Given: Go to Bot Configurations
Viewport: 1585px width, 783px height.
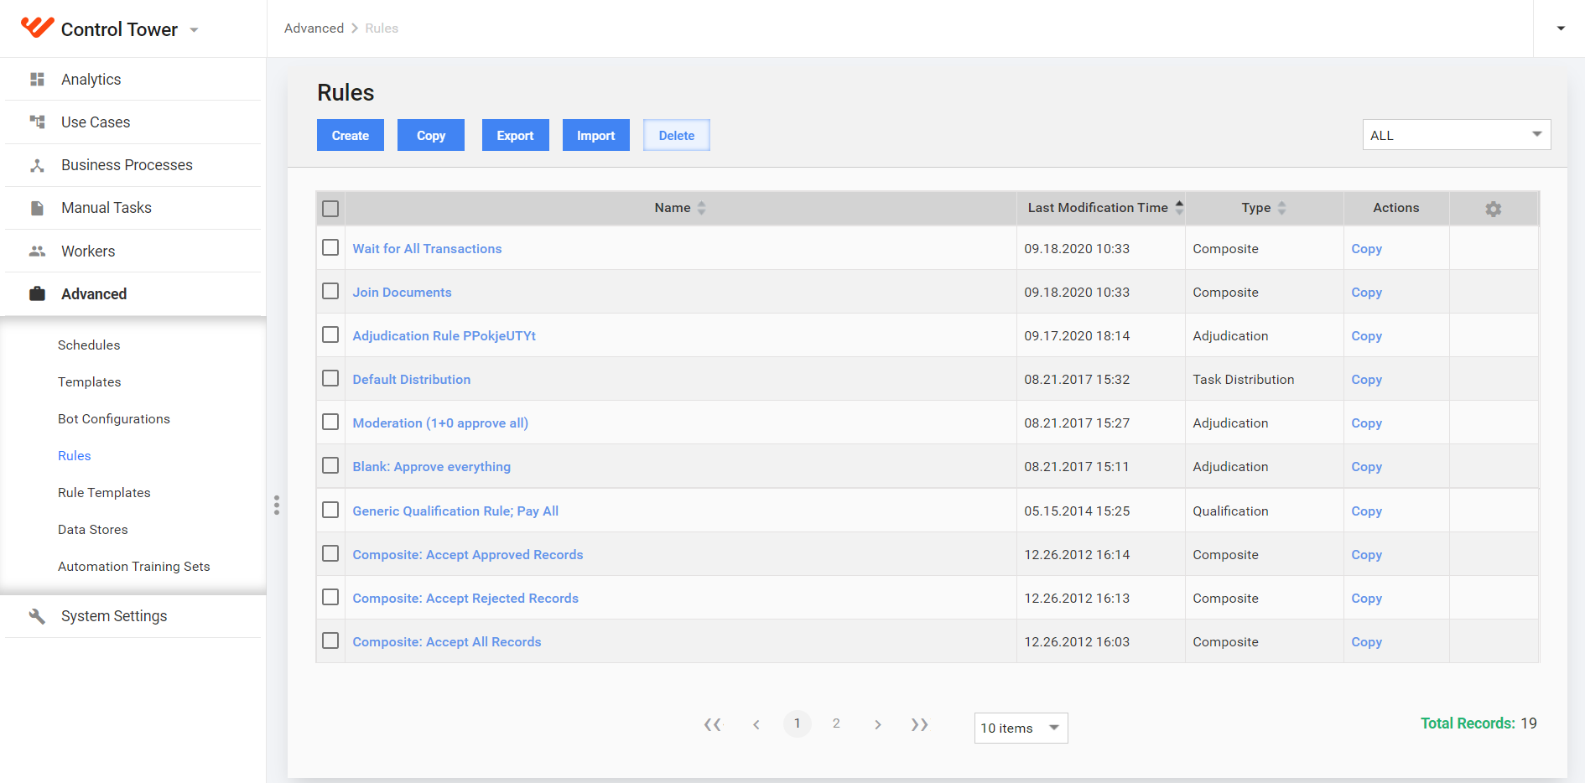Looking at the screenshot, I should (114, 419).
